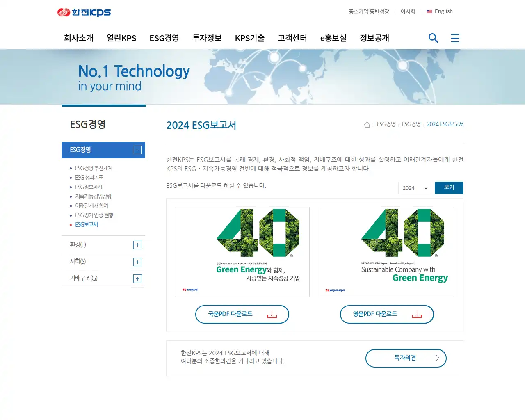This screenshot has width=525, height=420.
Task: Expand the 지배구조(G) sidebar section
Action: point(137,279)
